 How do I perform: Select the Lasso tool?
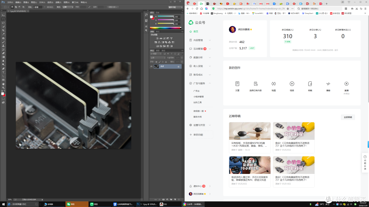pos(3,23)
